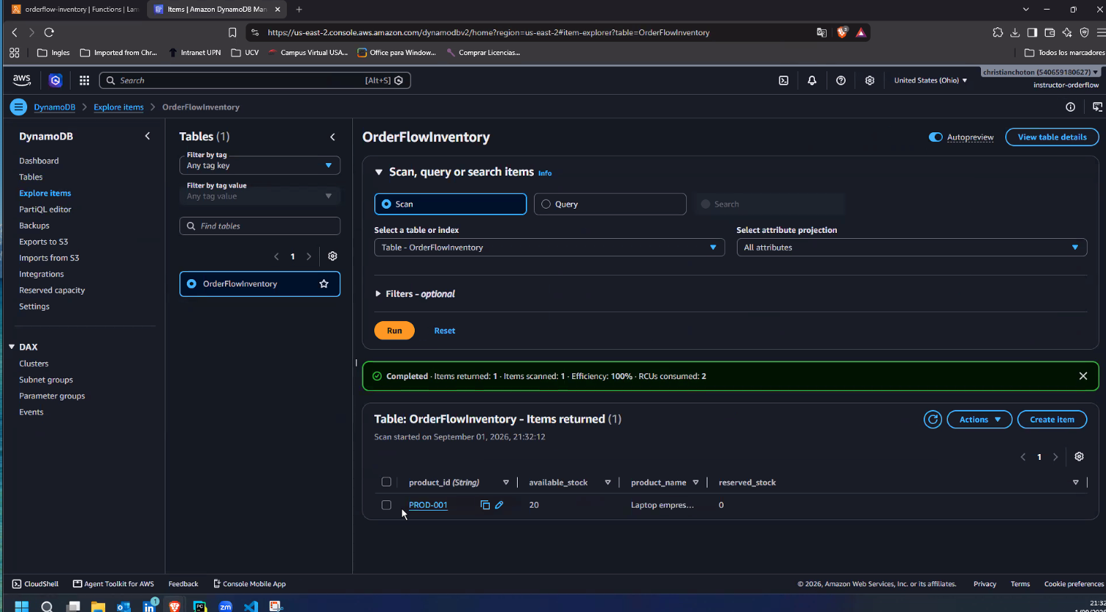Edit the PROD-001 item with pencil icon

(499, 505)
